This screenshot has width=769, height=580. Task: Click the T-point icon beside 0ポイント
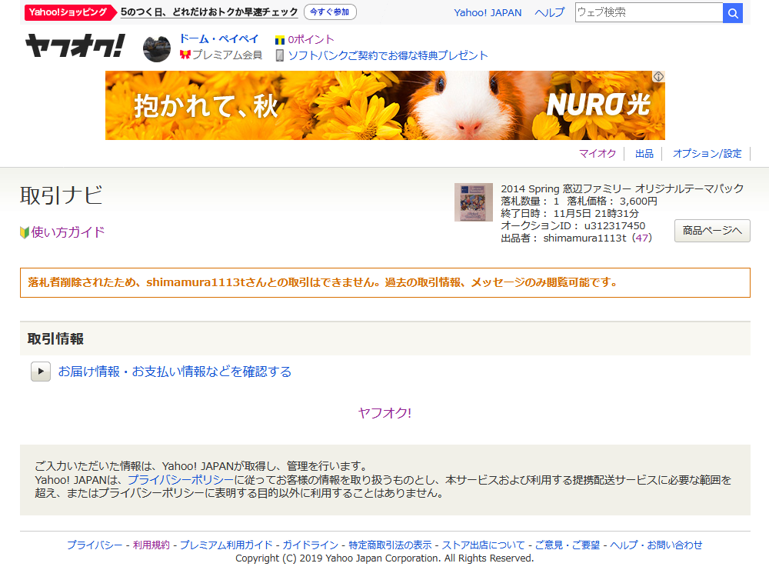click(x=280, y=40)
